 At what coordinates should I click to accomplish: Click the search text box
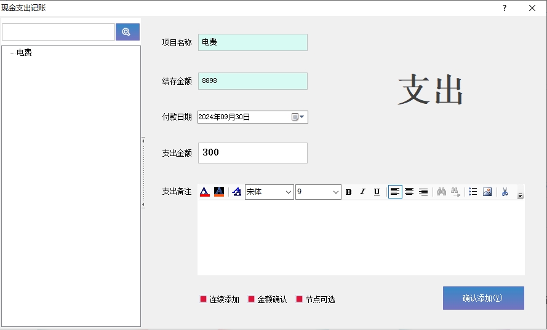pyautogui.click(x=58, y=32)
